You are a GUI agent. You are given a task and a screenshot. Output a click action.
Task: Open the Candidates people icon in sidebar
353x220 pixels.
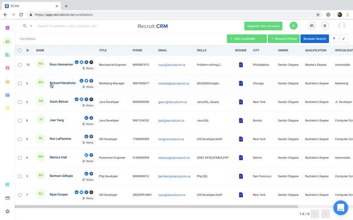pyautogui.click(x=7, y=41)
